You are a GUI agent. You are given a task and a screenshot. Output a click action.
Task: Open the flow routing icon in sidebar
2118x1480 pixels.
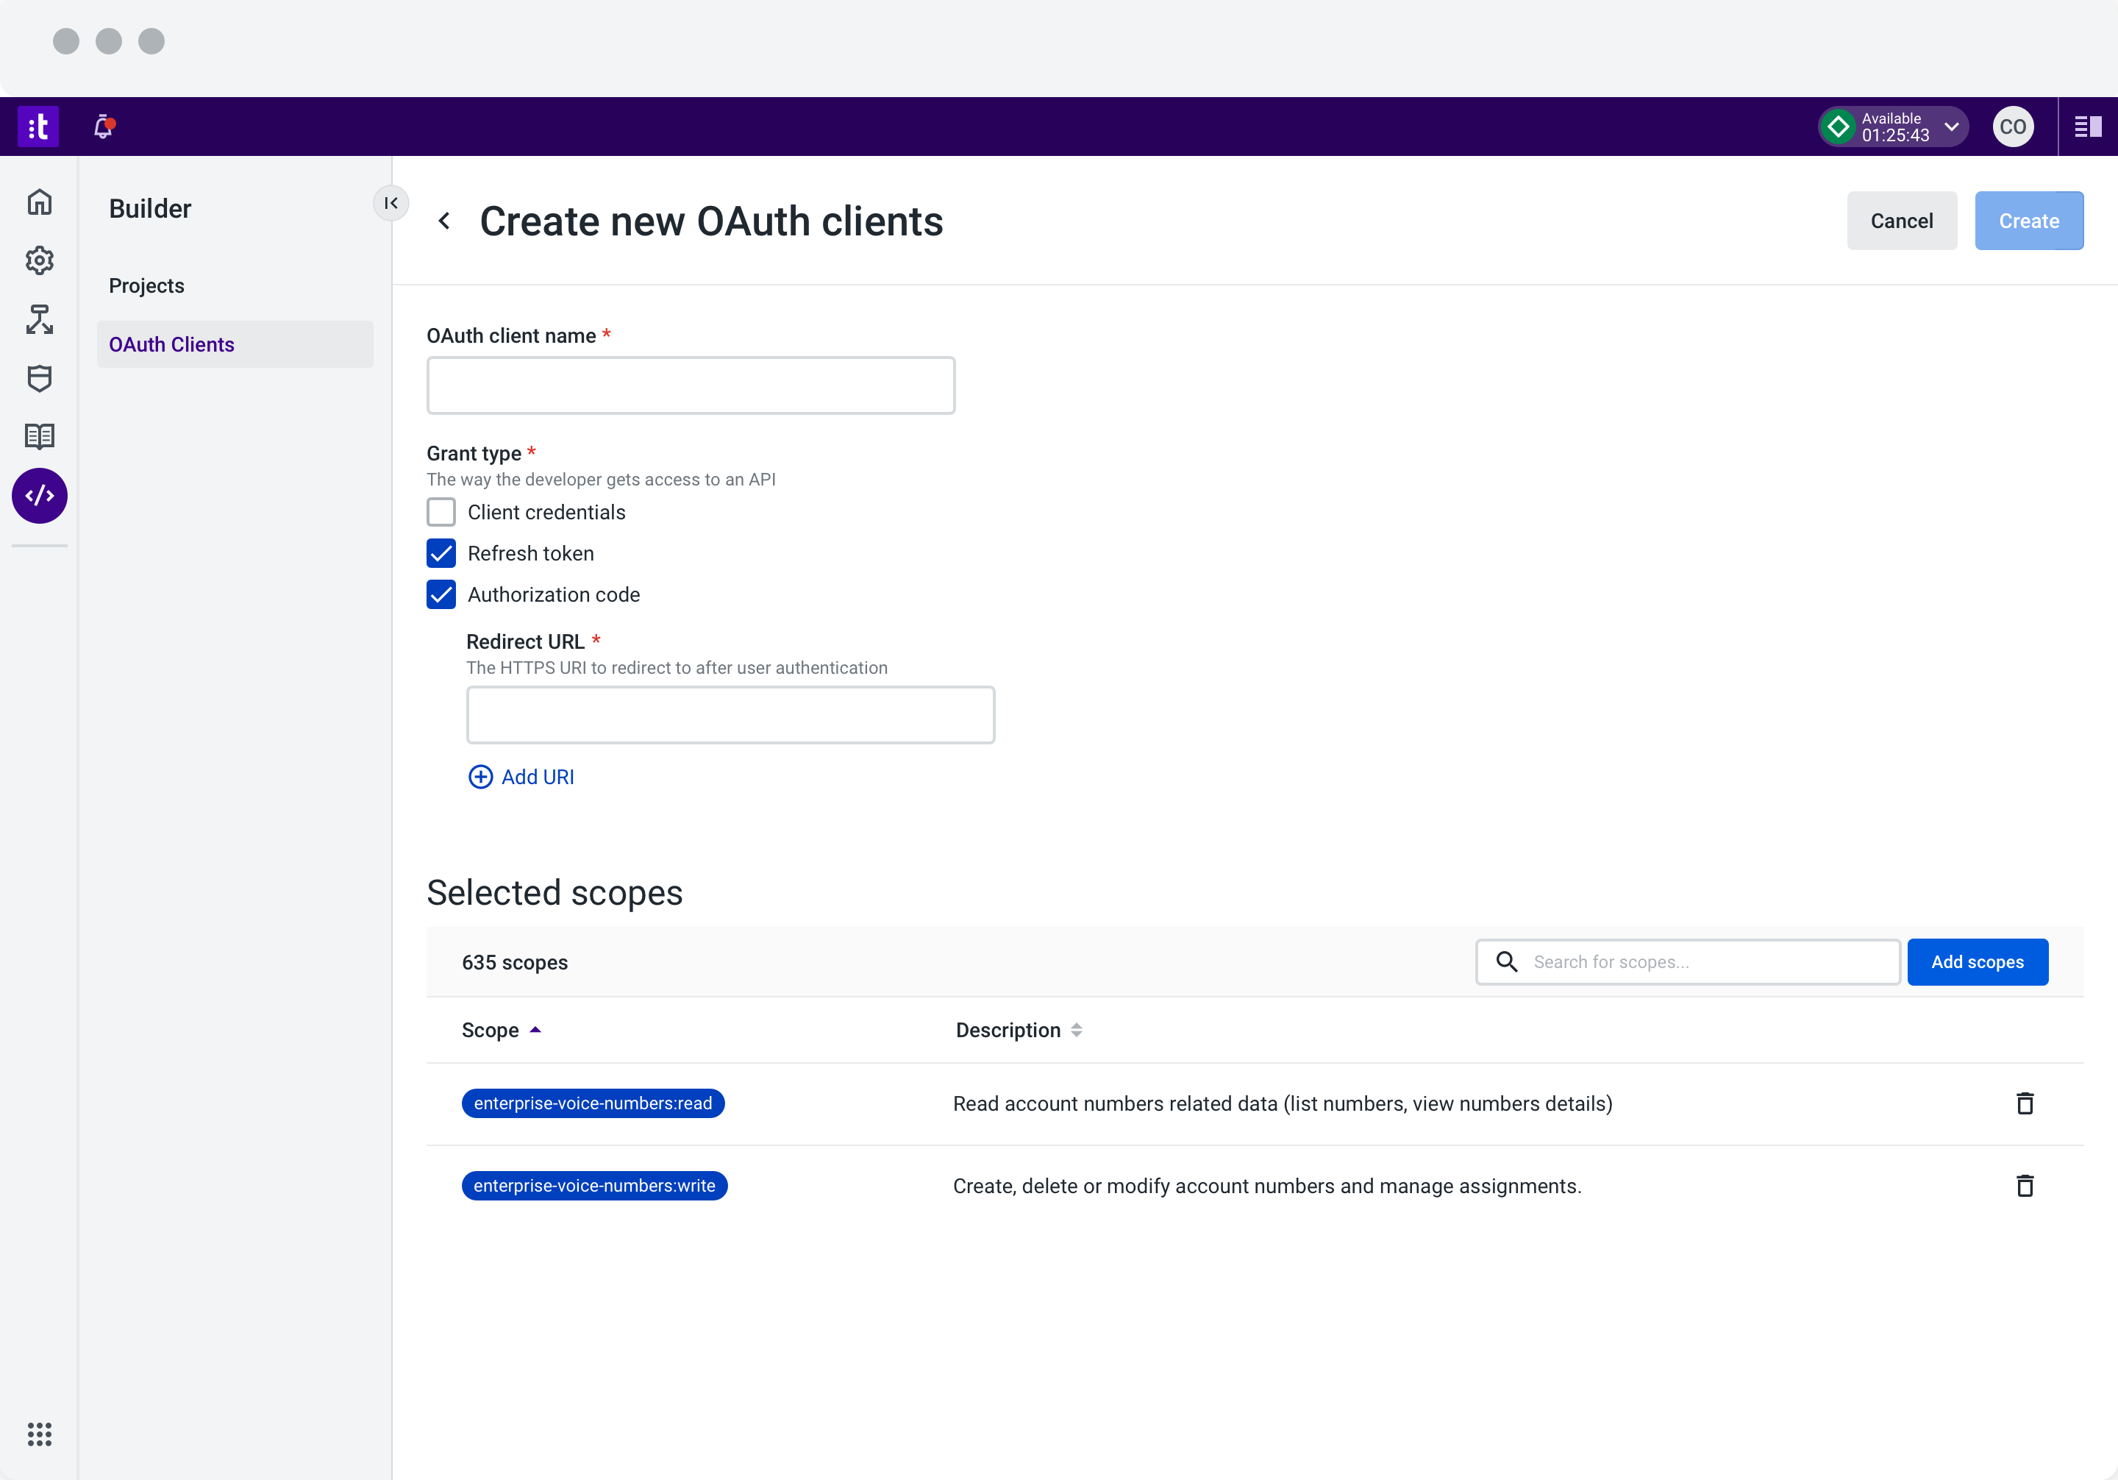(40, 319)
